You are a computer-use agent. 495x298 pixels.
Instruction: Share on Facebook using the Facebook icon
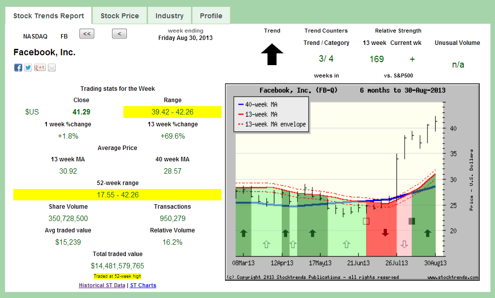tap(18, 68)
